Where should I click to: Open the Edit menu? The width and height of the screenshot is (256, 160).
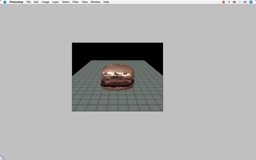[36, 2]
